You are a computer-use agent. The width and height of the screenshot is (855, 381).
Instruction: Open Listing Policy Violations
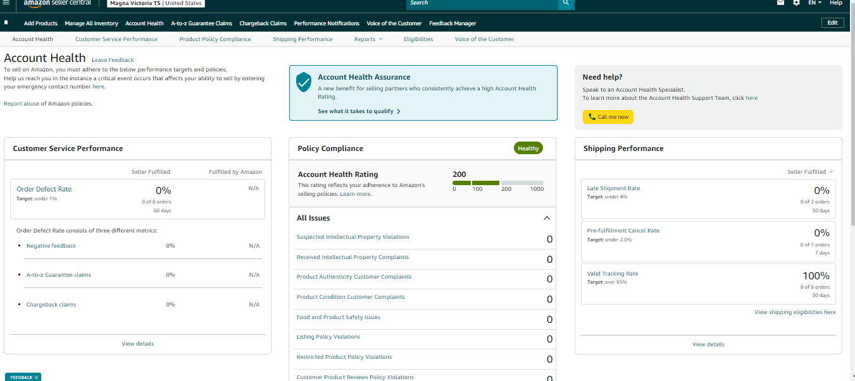pyautogui.click(x=328, y=337)
